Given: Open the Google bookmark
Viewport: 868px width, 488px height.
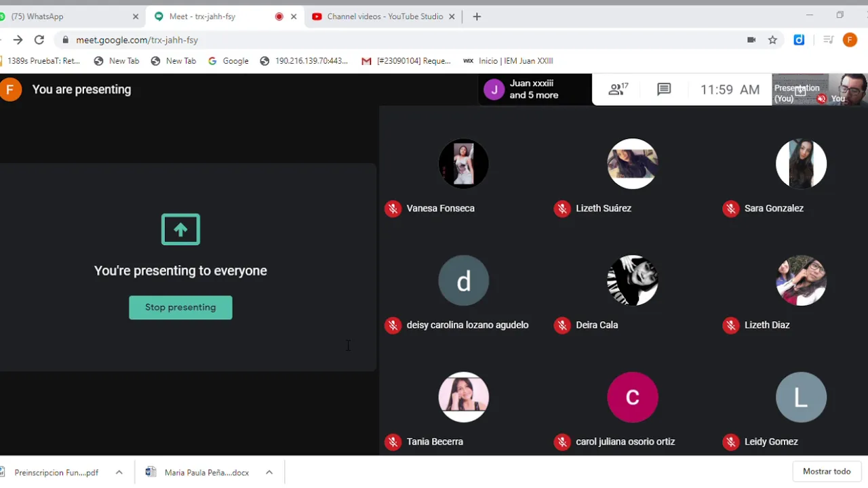Looking at the screenshot, I should pos(229,61).
